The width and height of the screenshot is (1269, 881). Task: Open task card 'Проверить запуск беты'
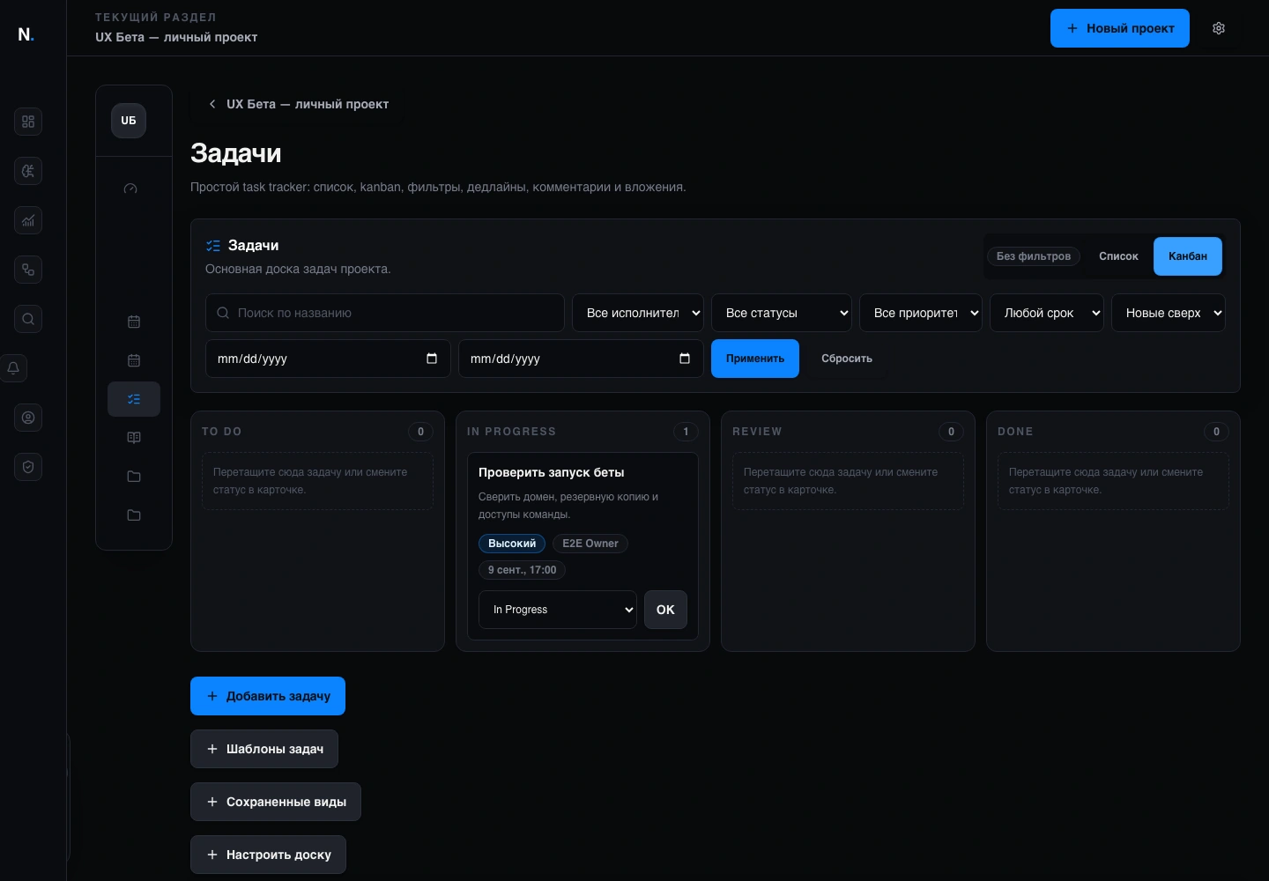click(x=552, y=472)
